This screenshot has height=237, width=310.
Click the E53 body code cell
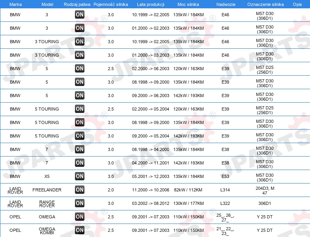pos(225,176)
